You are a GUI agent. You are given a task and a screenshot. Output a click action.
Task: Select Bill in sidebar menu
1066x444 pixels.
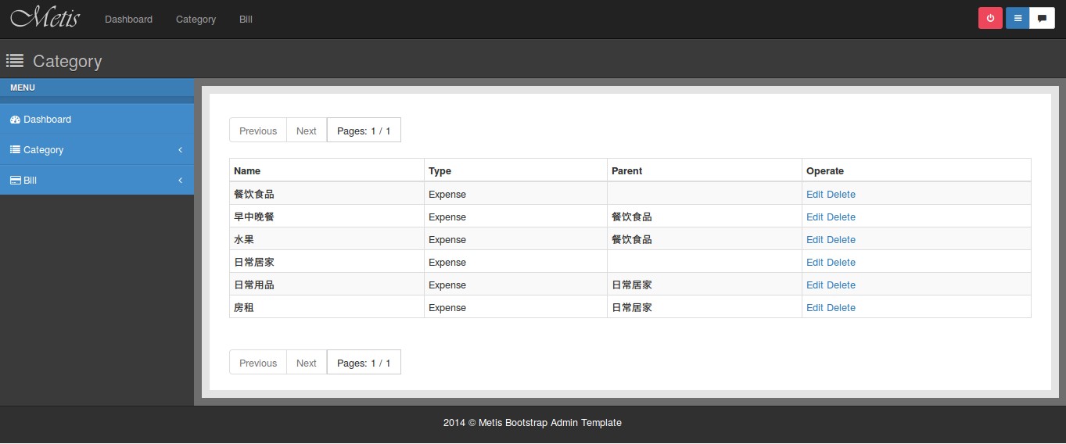tap(97, 180)
